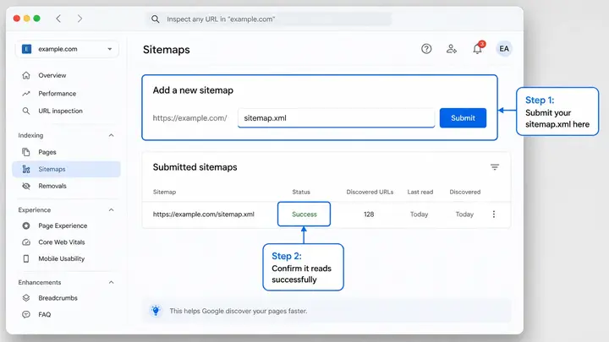Collapse the Indexing section
The width and height of the screenshot is (609, 342).
[x=111, y=135]
